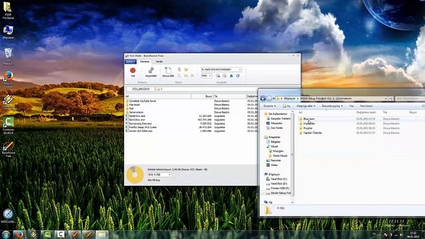Open the folder icon at desktop top-left

[8, 11]
